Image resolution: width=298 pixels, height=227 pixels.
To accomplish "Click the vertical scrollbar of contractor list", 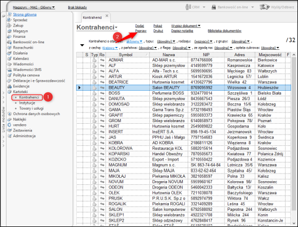I will pos(294,139).
